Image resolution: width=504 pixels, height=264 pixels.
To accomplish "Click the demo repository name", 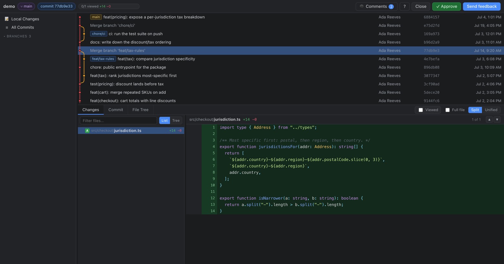I will coord(9,6).
